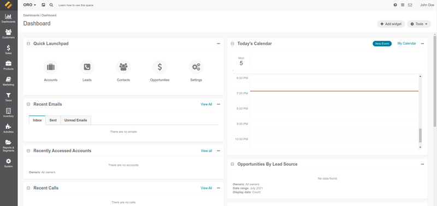This screenshot has height=206, width=437.
Task: Open the email envelope icon in header
Action: 410,5
